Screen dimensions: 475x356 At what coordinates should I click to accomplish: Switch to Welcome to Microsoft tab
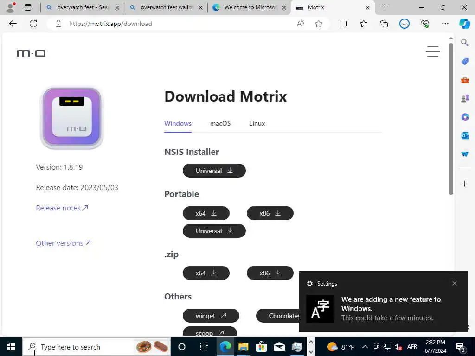[x=250, y=7]
